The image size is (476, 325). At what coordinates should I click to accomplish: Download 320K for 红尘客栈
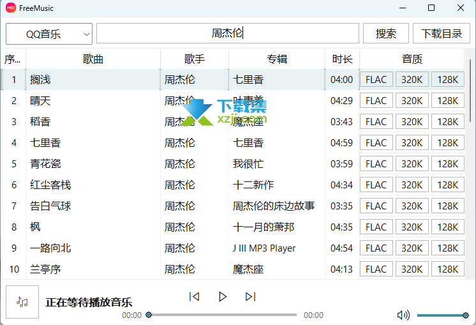[412, 185]
